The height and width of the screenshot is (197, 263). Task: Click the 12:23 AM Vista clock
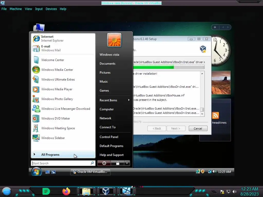(x=224, y=172)
